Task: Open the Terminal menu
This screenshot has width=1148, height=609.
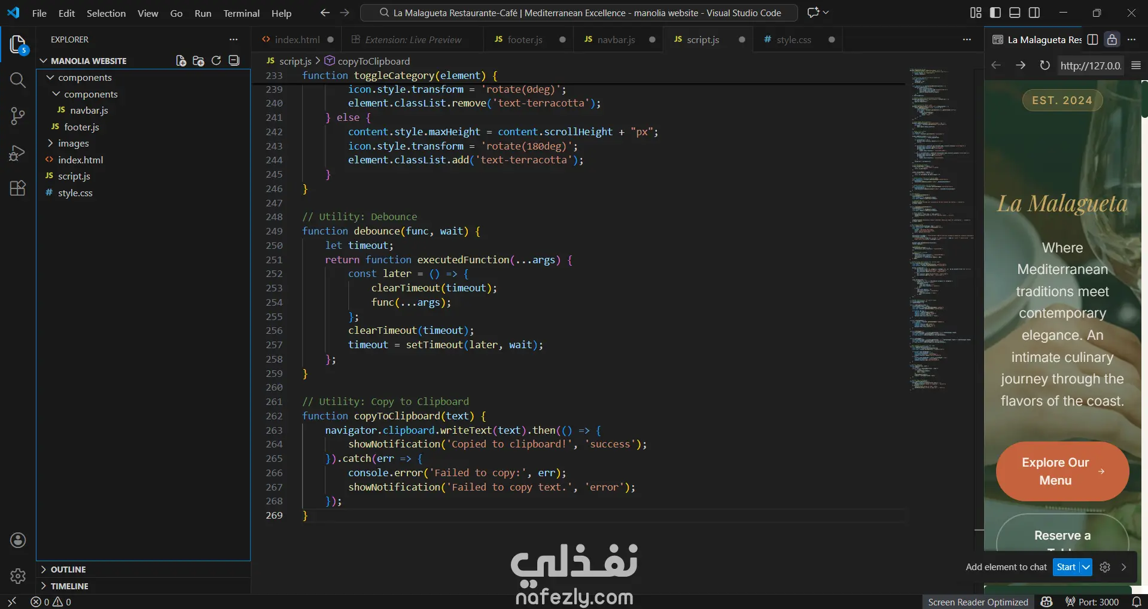Action: click(x=241, y=13)
